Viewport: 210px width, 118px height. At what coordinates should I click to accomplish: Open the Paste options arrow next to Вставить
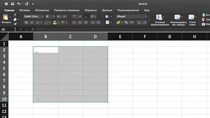(10, 17)
